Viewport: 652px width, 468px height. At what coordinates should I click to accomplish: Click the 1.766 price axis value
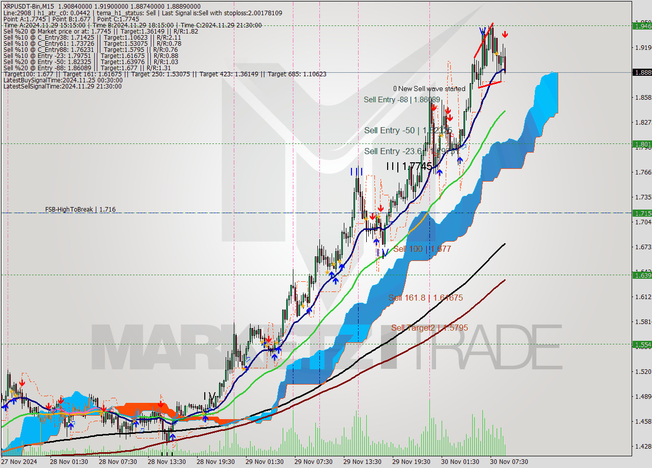642,172
